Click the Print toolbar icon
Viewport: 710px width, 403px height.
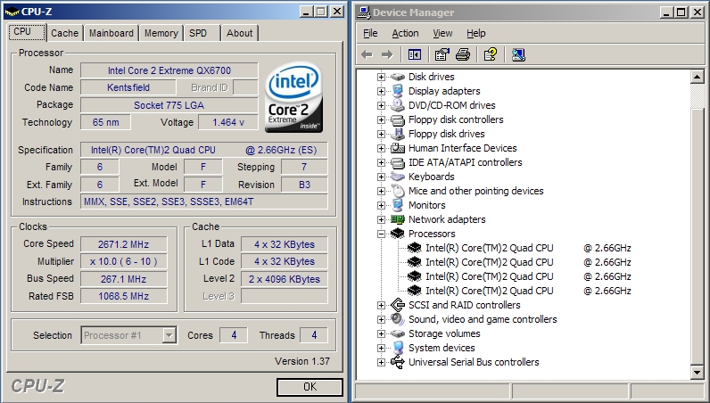point(462,55)
